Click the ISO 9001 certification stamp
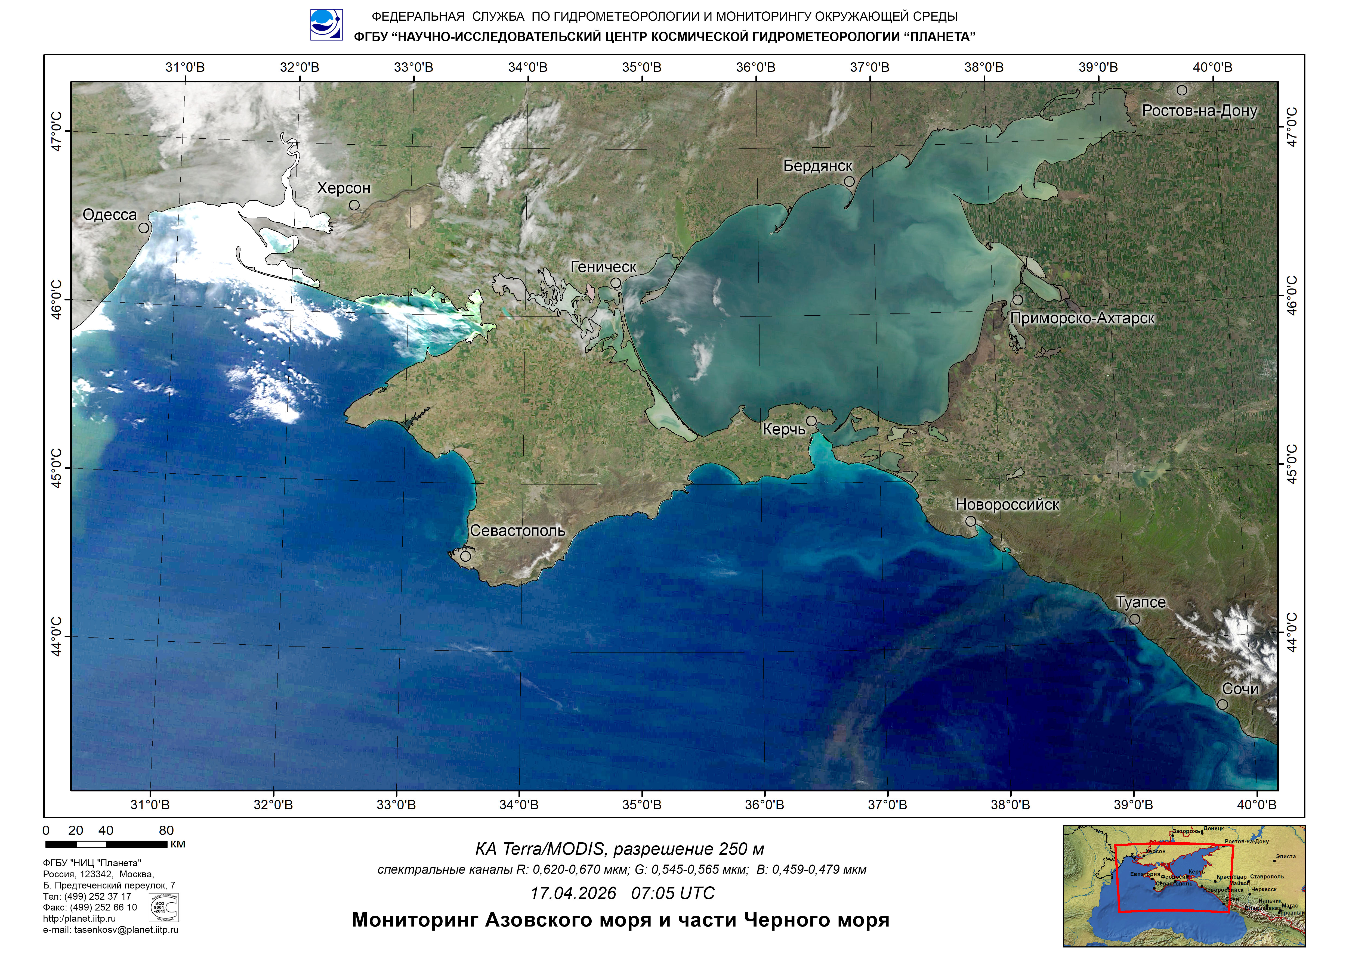This screenshot has width=1349, height=954. [165, 908]
